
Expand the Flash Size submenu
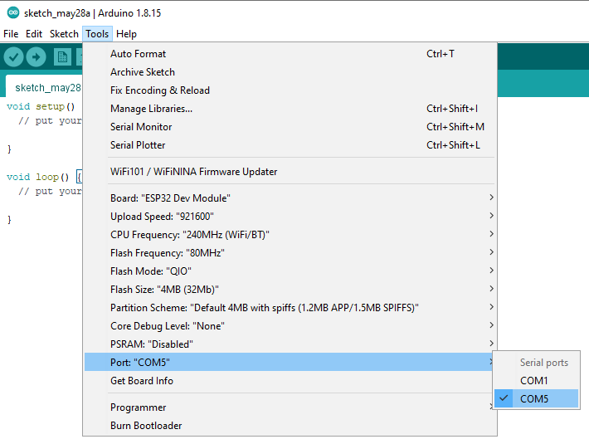[290, 290]
